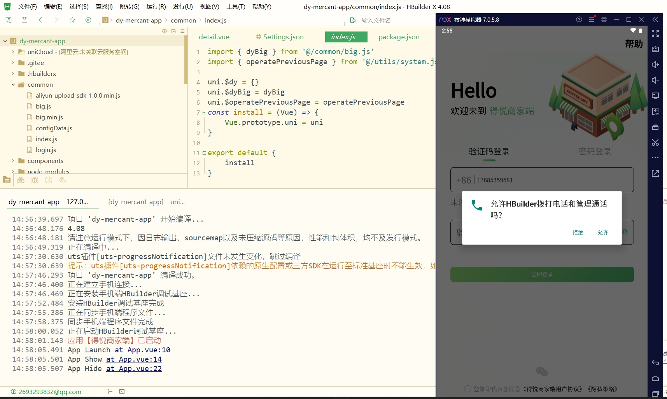The width and height of the screenshot is (667, 399).
Task: Open configData.js in the file tree
Action: [x=54, y=128]
